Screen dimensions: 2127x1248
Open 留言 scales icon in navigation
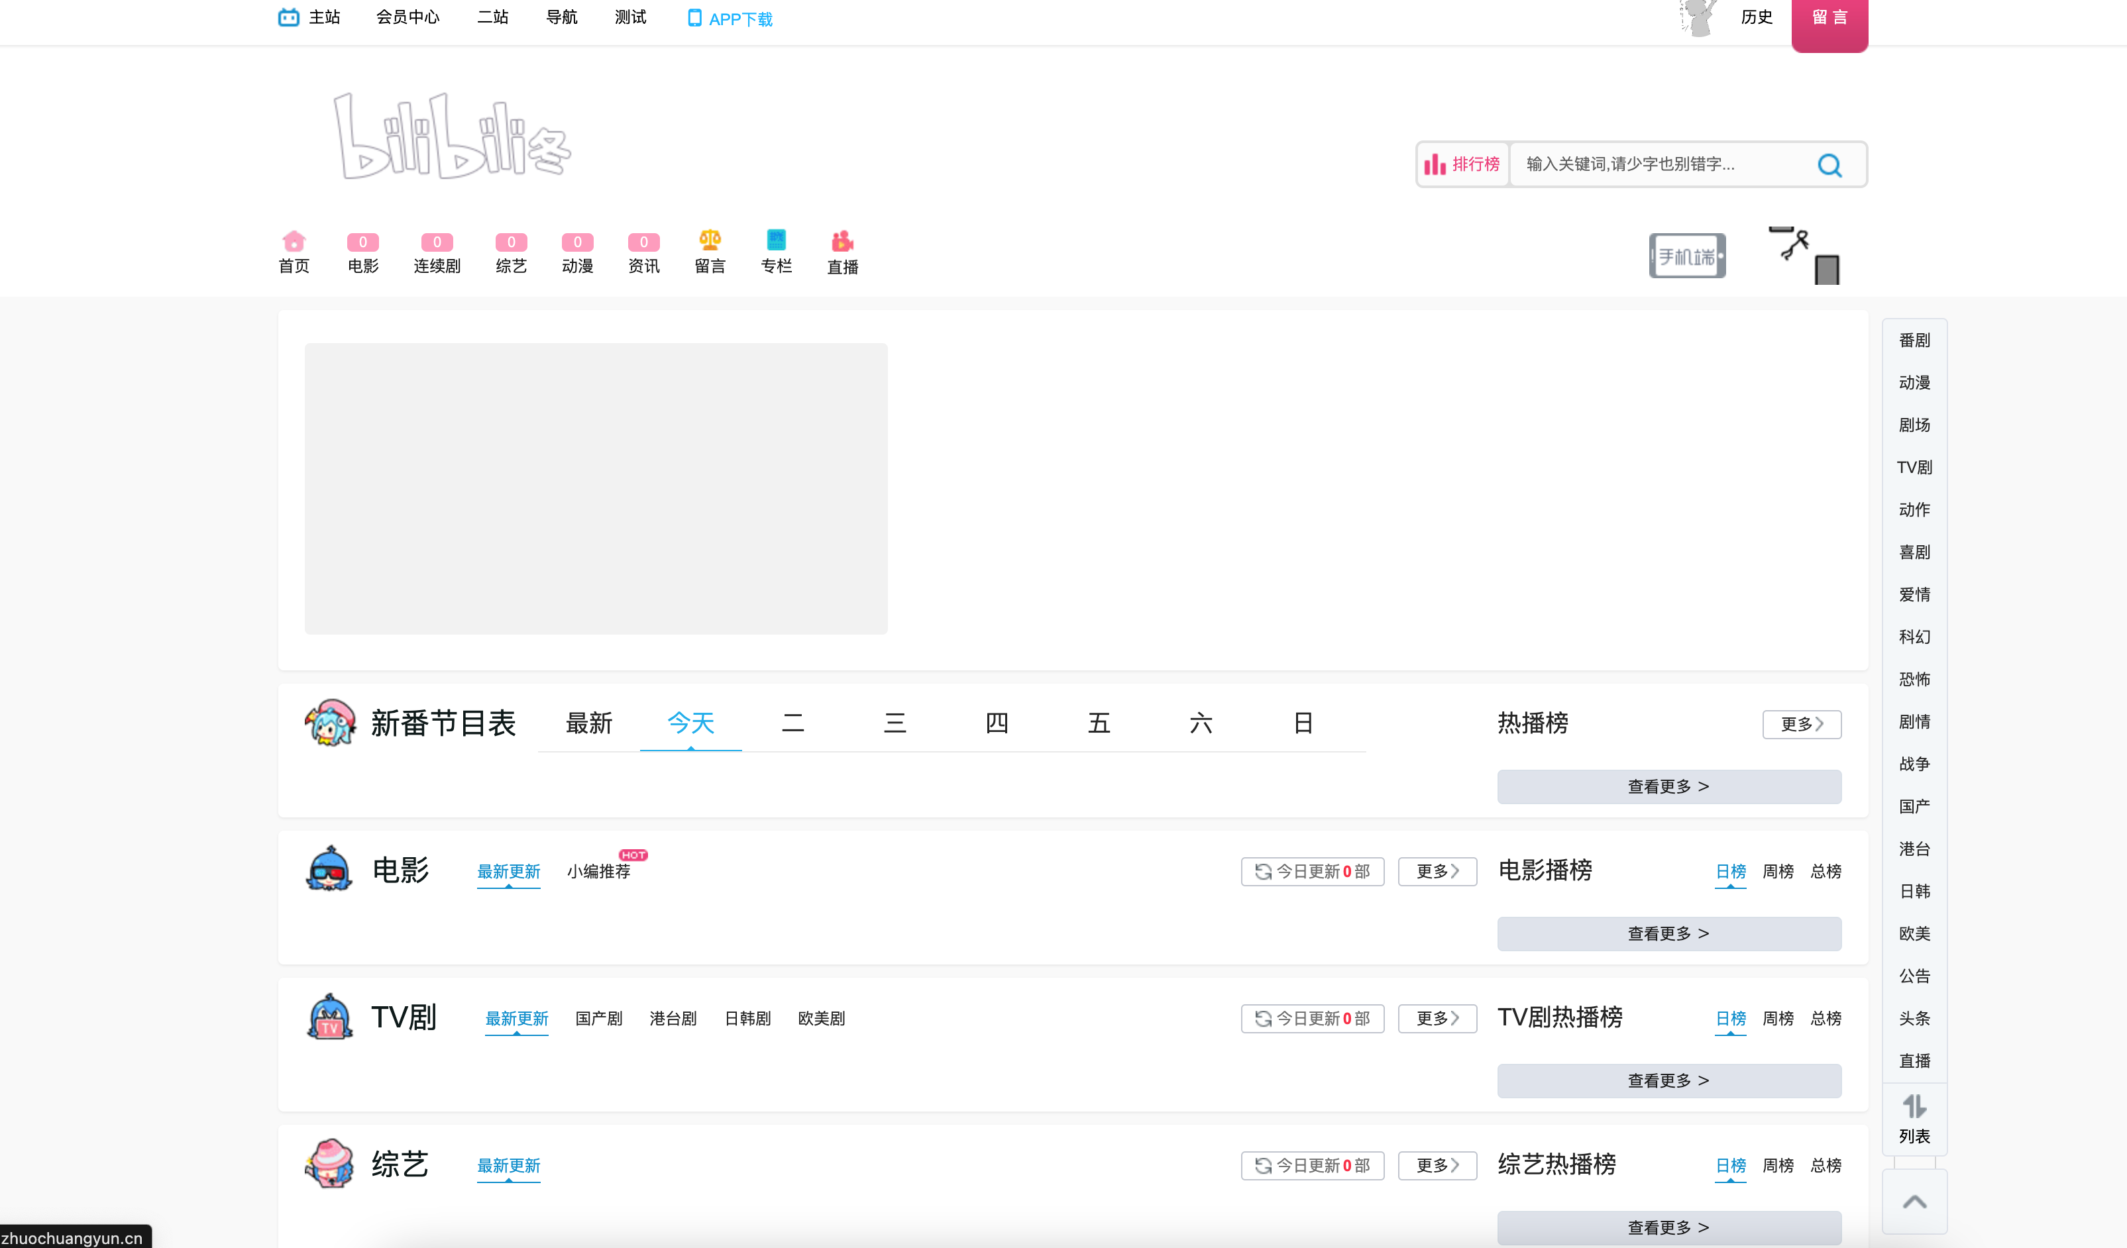click(x=710, y=240)
